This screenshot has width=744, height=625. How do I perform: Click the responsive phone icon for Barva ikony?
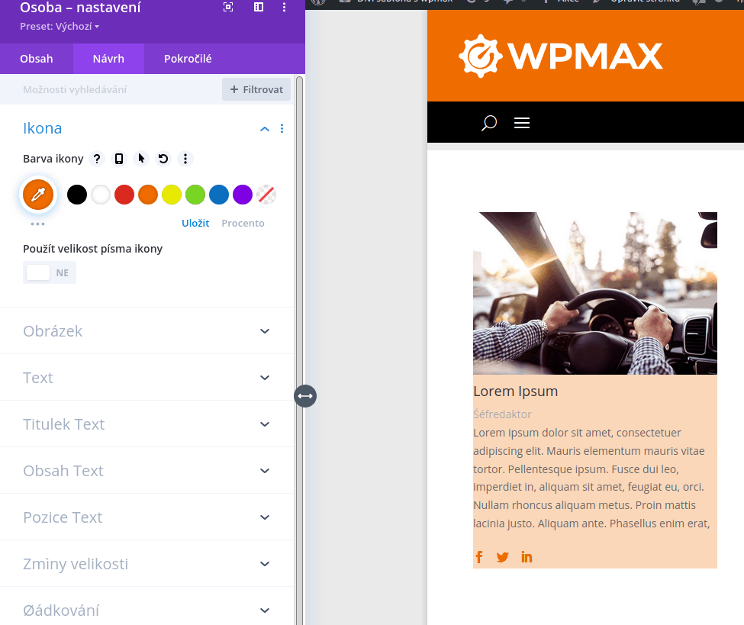(119, 159)
